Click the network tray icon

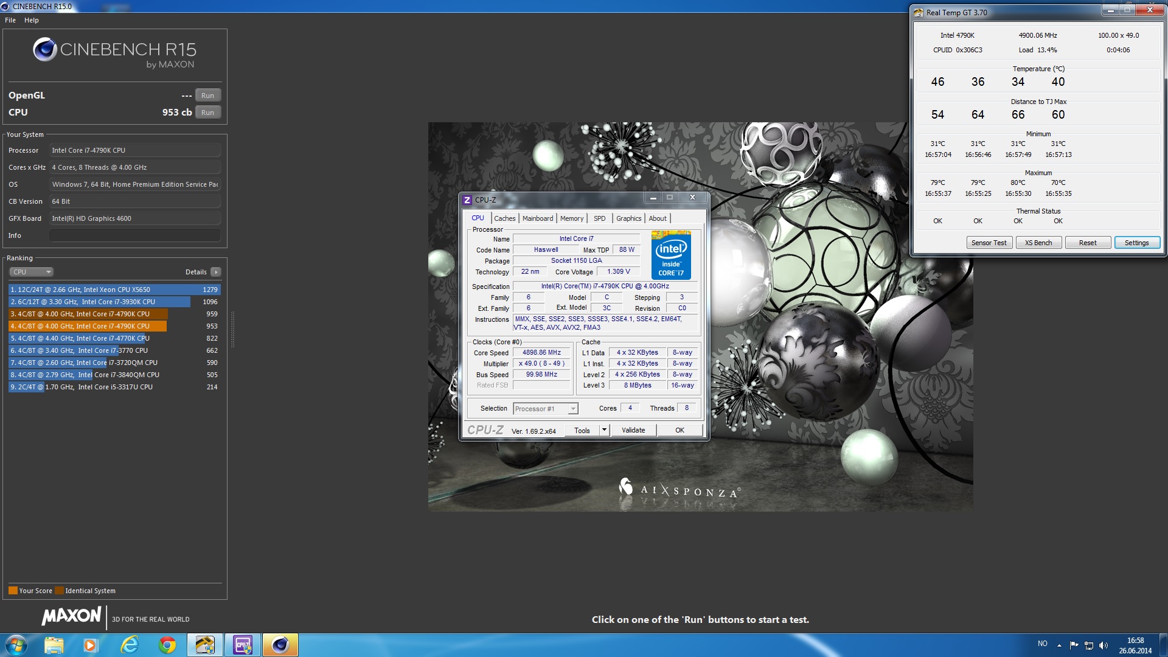pyautogui.click(x=1089, y=645)
